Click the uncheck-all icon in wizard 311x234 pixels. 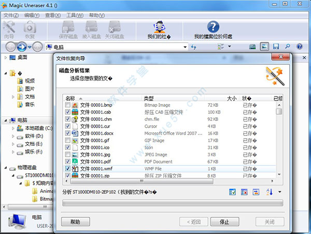click(x=244, y=192)
